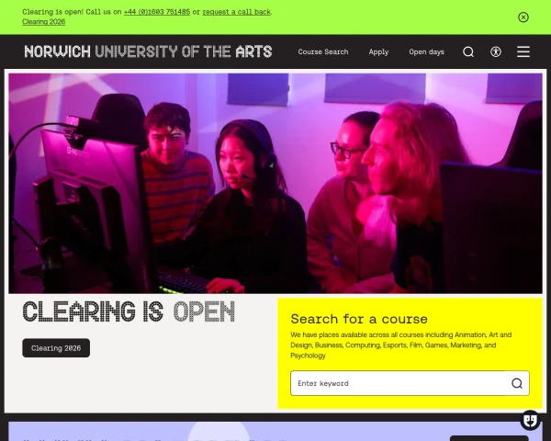Click the CLEARING IS OPEN headline
The height and width of the screenshot is (441, 551).
click(x=129, y=311)
